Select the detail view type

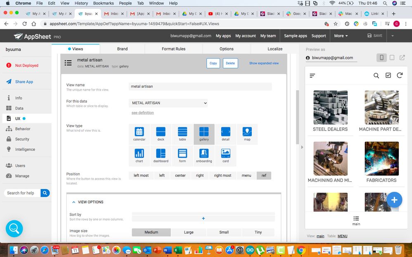[225, 134]
